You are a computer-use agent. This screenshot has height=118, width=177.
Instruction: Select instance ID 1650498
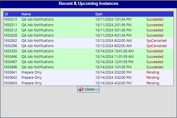(10, 67)
